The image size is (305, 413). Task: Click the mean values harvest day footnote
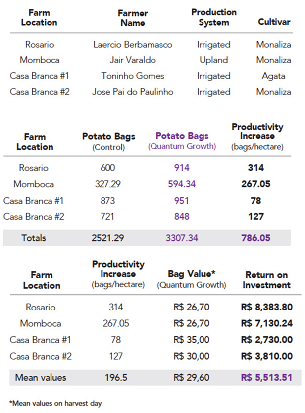pos(55,403)
